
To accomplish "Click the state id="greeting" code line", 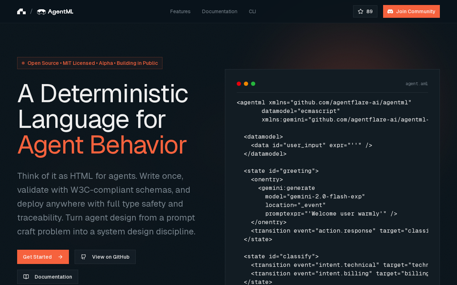I will 281,171.
